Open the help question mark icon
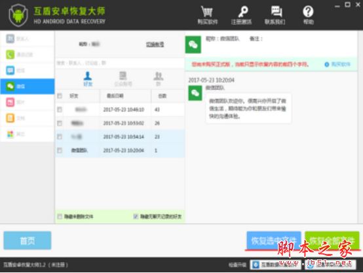Screen dimensions: 363x273 tap(308, 12)
